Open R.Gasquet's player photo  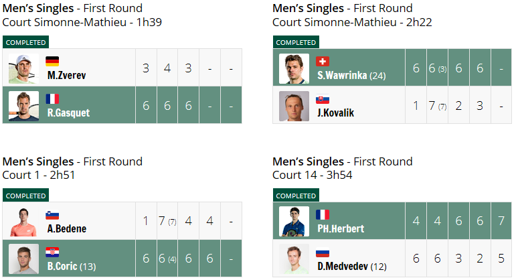point(23,106)
